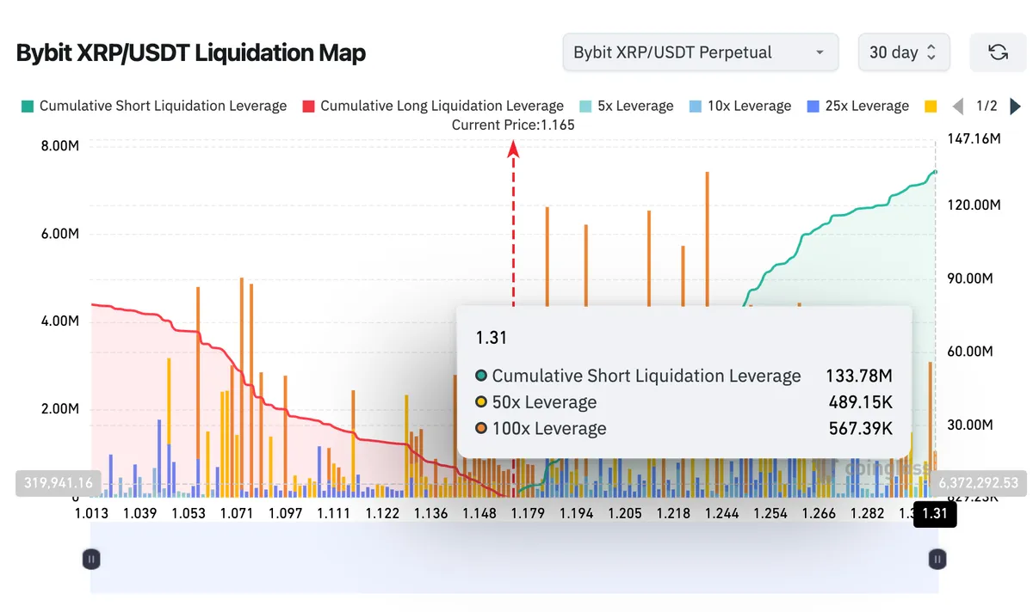Click the 50x Leverage row in tooltip

[x=684, y=402]
